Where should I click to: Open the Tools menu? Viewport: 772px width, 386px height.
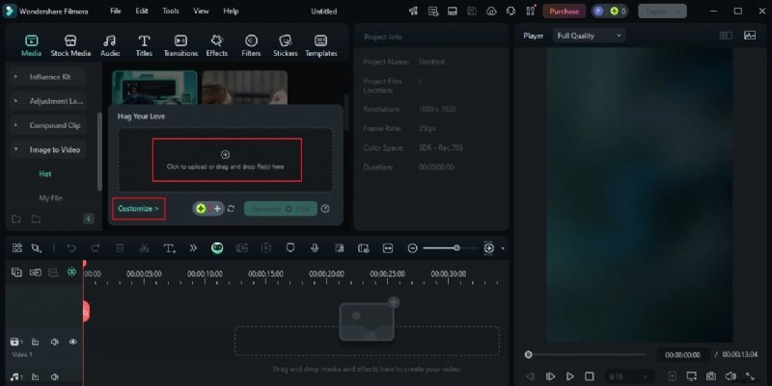click(170, 11)
